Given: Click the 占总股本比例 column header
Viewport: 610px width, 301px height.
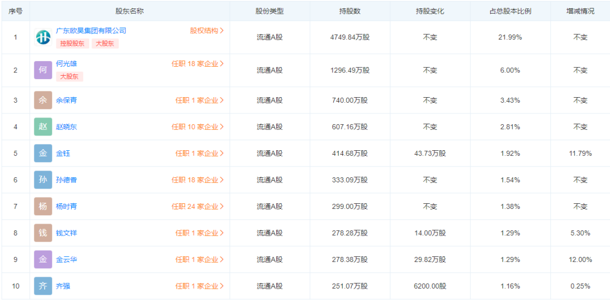Looking at the screenshot, I should (510, 11).
